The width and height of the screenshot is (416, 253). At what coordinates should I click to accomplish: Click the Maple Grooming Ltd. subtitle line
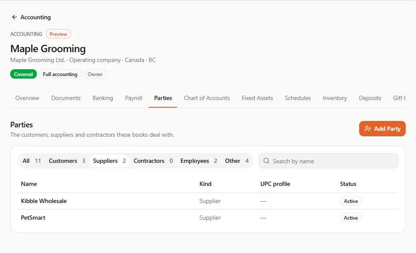pyautogui.click(x=83, y=60)
